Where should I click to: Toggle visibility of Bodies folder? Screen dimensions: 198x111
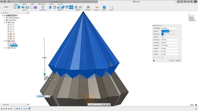pyautogui.click(x=7, y=41)
